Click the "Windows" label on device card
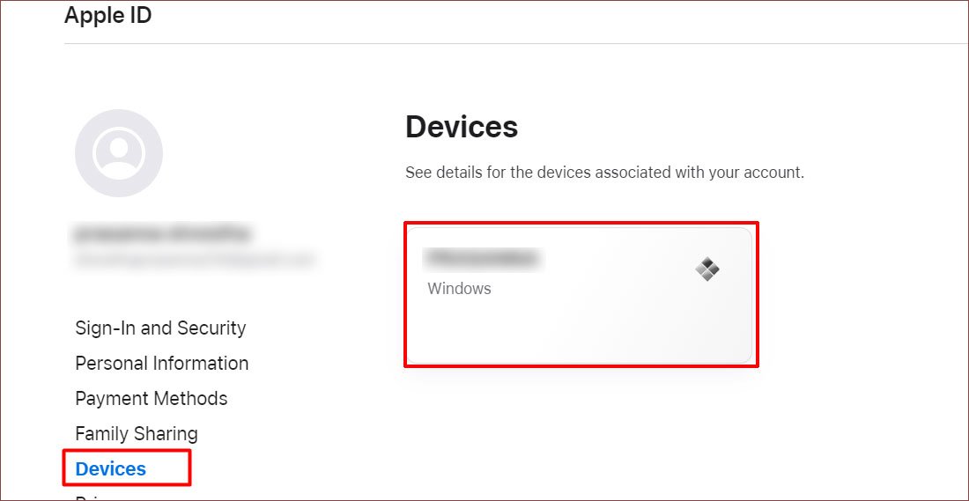969x501 pixels. [x=459, y=289]
